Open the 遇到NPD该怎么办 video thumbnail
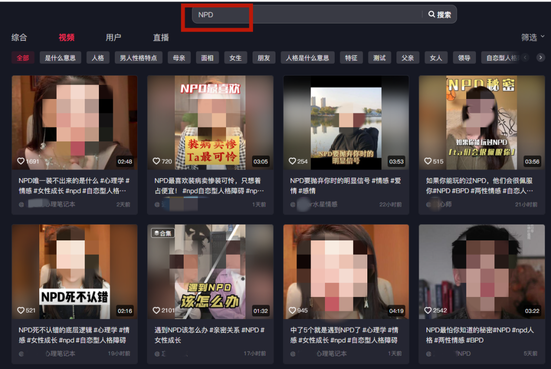 pyautogui.click(x=210, y=272)
